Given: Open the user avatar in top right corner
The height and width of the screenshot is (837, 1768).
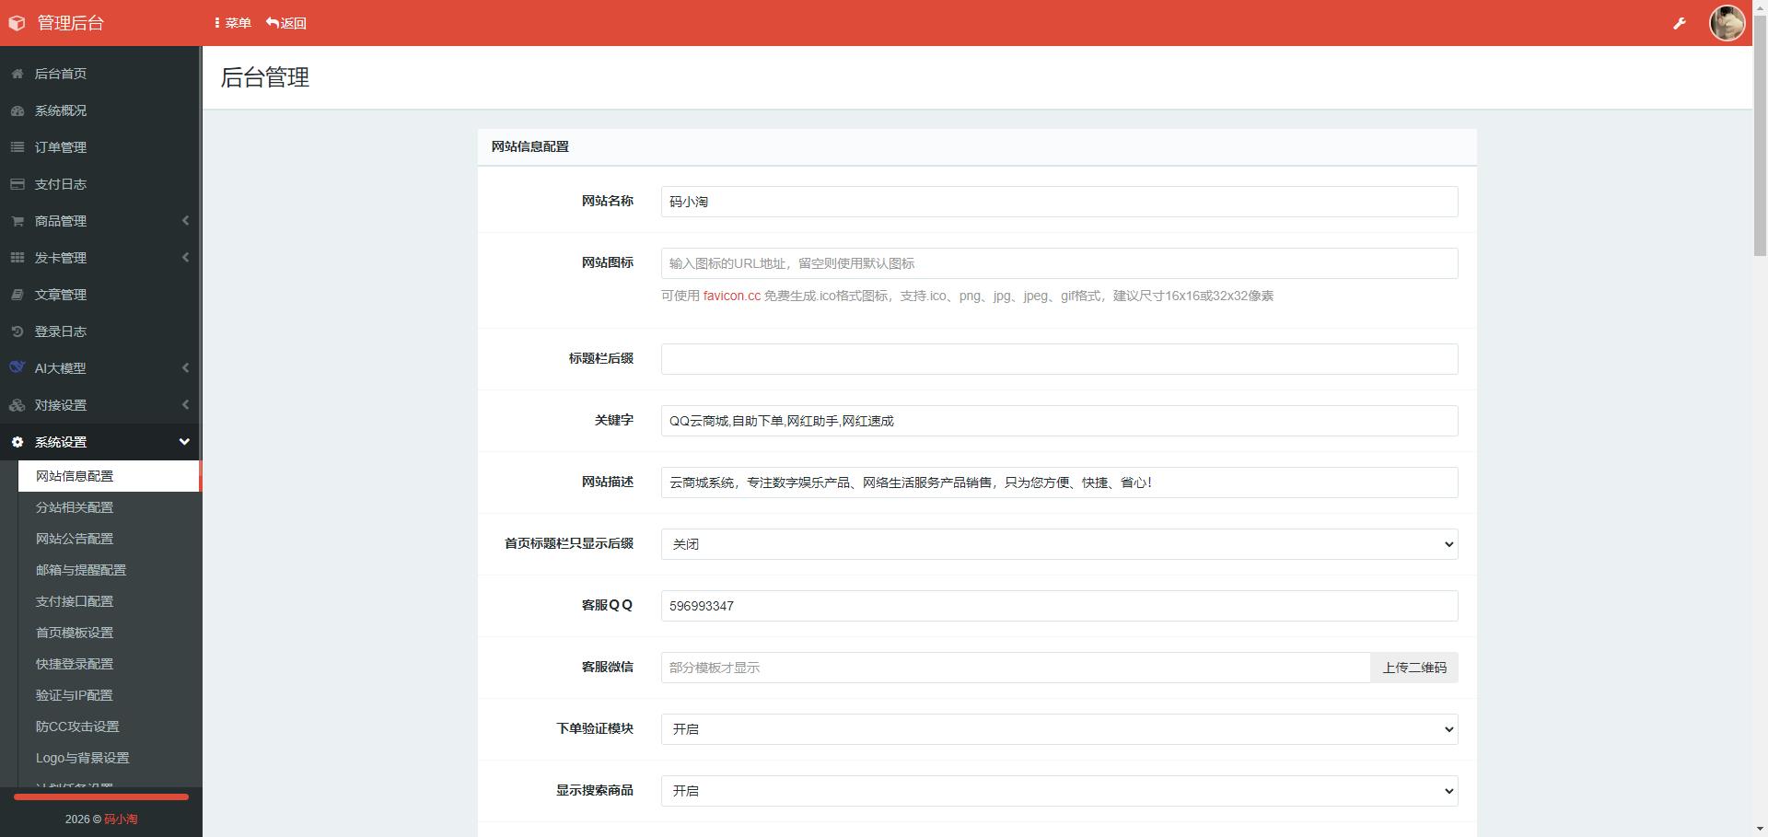Looking at the screenshot, I should [x=1727, y=22].
